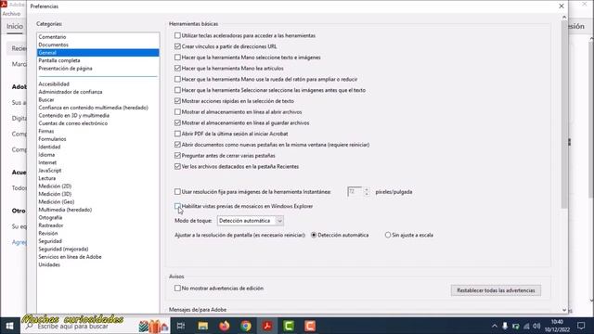The image size is (594, 334).
Task: Open the Modo de toque dropdown
Action: pos(250,221)
